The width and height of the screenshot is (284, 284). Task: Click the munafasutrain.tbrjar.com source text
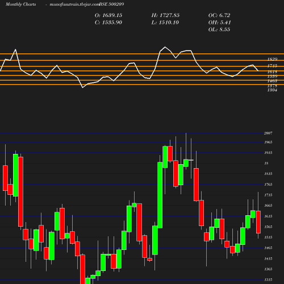click(x=74, y=4)
